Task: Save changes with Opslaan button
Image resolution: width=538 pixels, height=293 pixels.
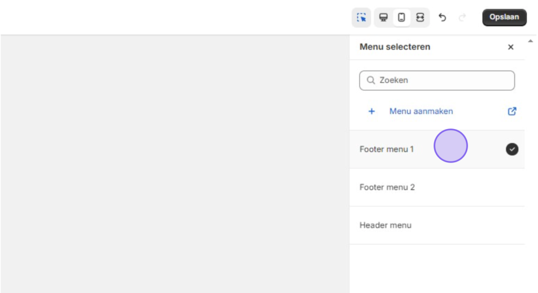Action: coord(504,17)
